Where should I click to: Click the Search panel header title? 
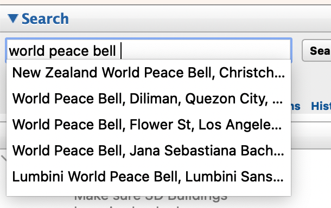click(x=45, y=19)
